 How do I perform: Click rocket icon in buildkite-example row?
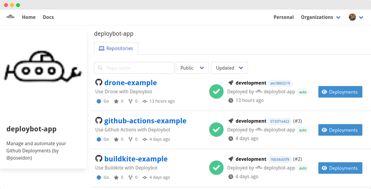(231, 159)
